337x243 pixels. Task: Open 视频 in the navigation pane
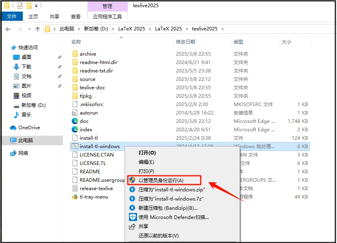tap(26, 96)
